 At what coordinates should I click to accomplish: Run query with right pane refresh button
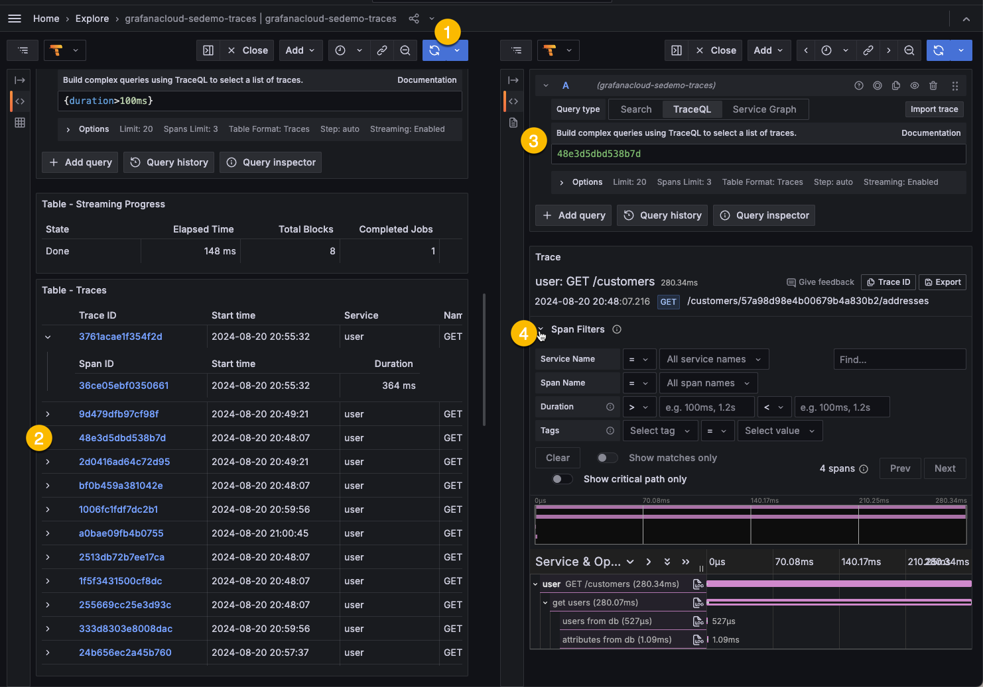tap(939, 50)
